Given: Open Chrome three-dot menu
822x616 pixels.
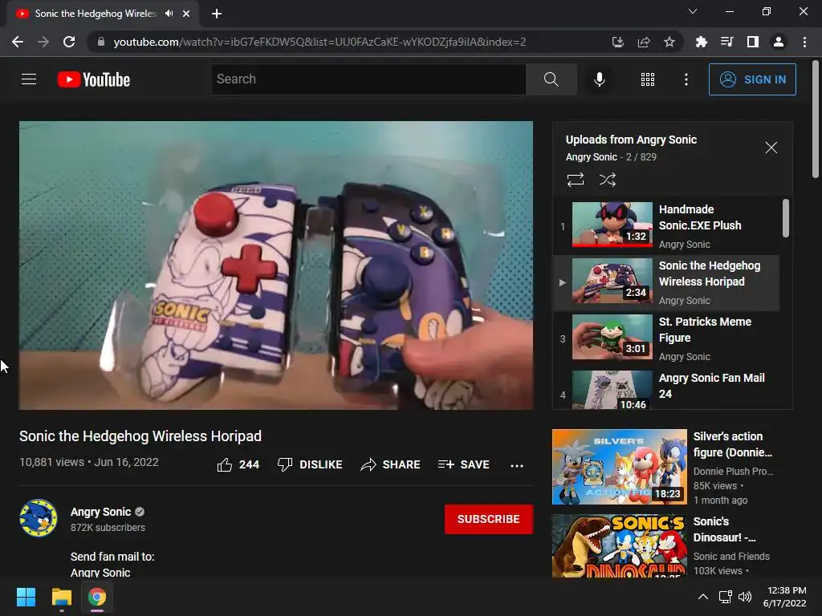Looking at the screenshot, I should 804,42.
